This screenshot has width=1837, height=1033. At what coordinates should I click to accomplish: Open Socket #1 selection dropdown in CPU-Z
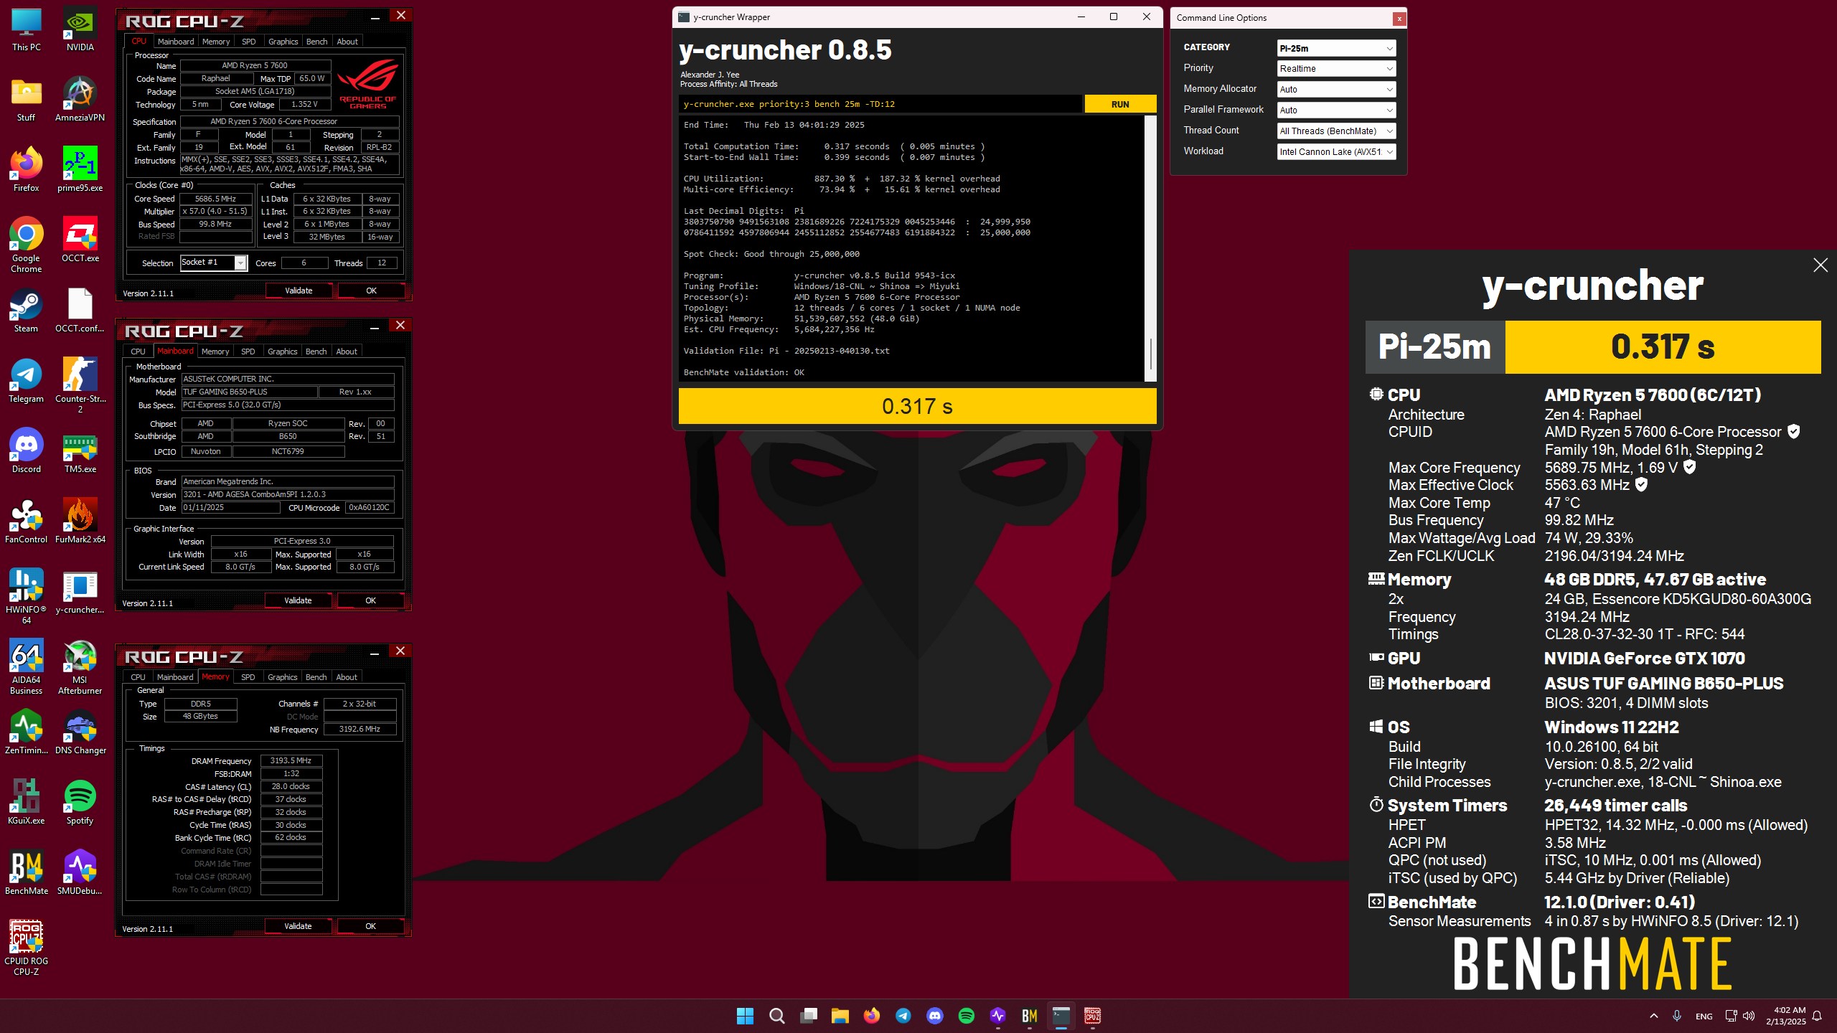point(214,263)
